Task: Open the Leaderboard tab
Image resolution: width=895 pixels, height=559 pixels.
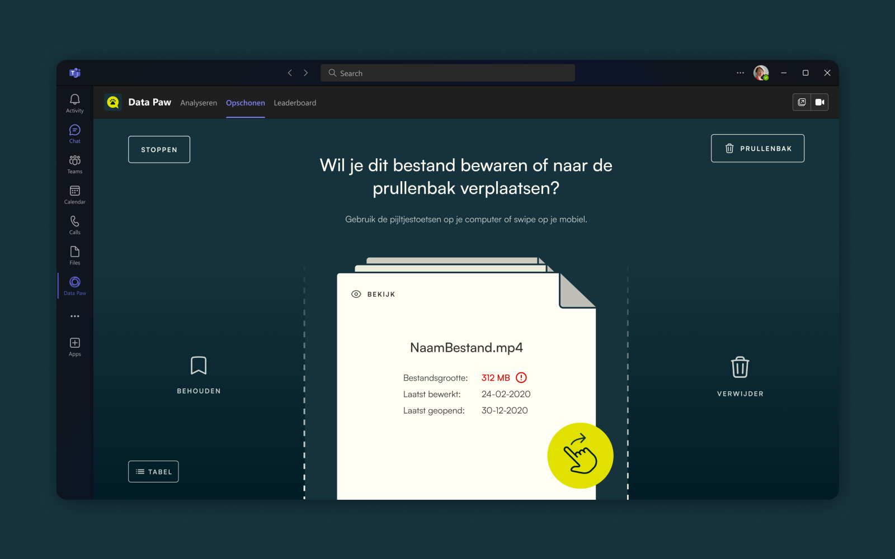Action: [x=295, y=103]
